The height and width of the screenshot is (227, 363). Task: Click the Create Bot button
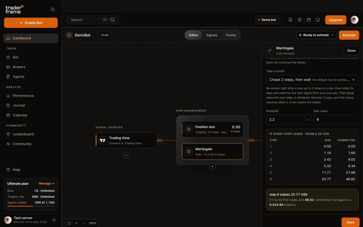coord(31,23)
